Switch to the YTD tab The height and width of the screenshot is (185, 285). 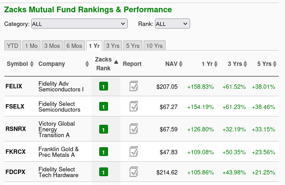click(x=13, y=45)
